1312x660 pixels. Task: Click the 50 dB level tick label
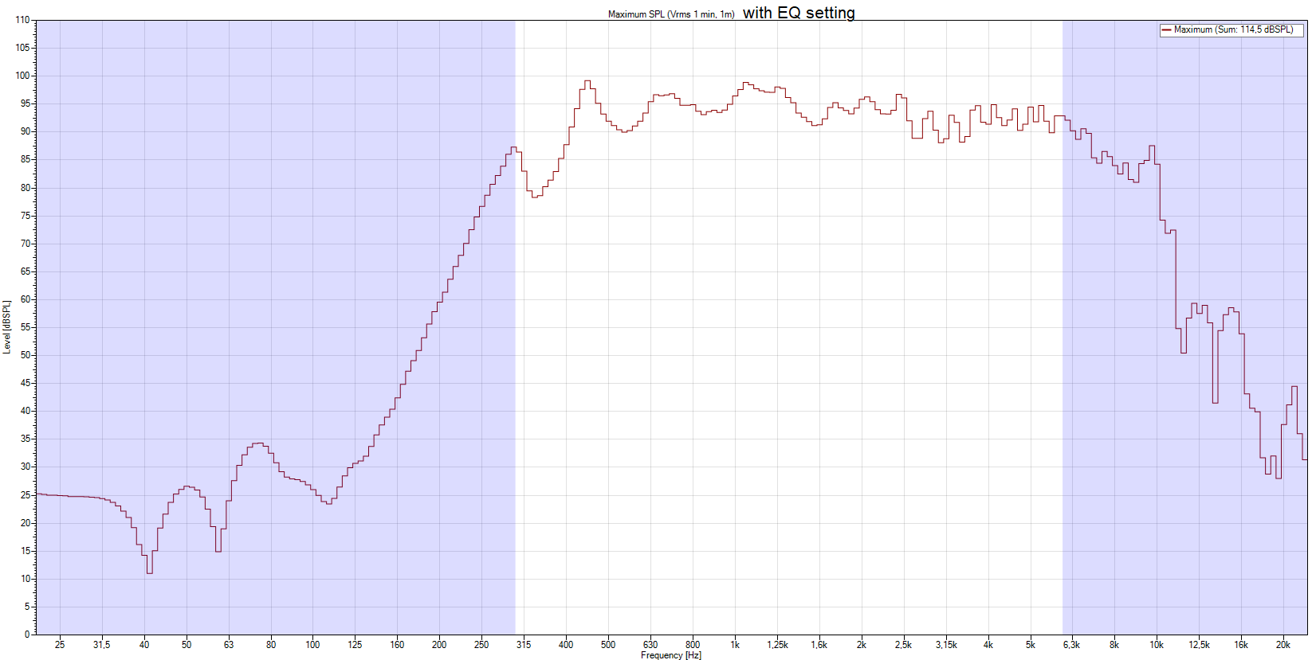(x=26, y=355)
